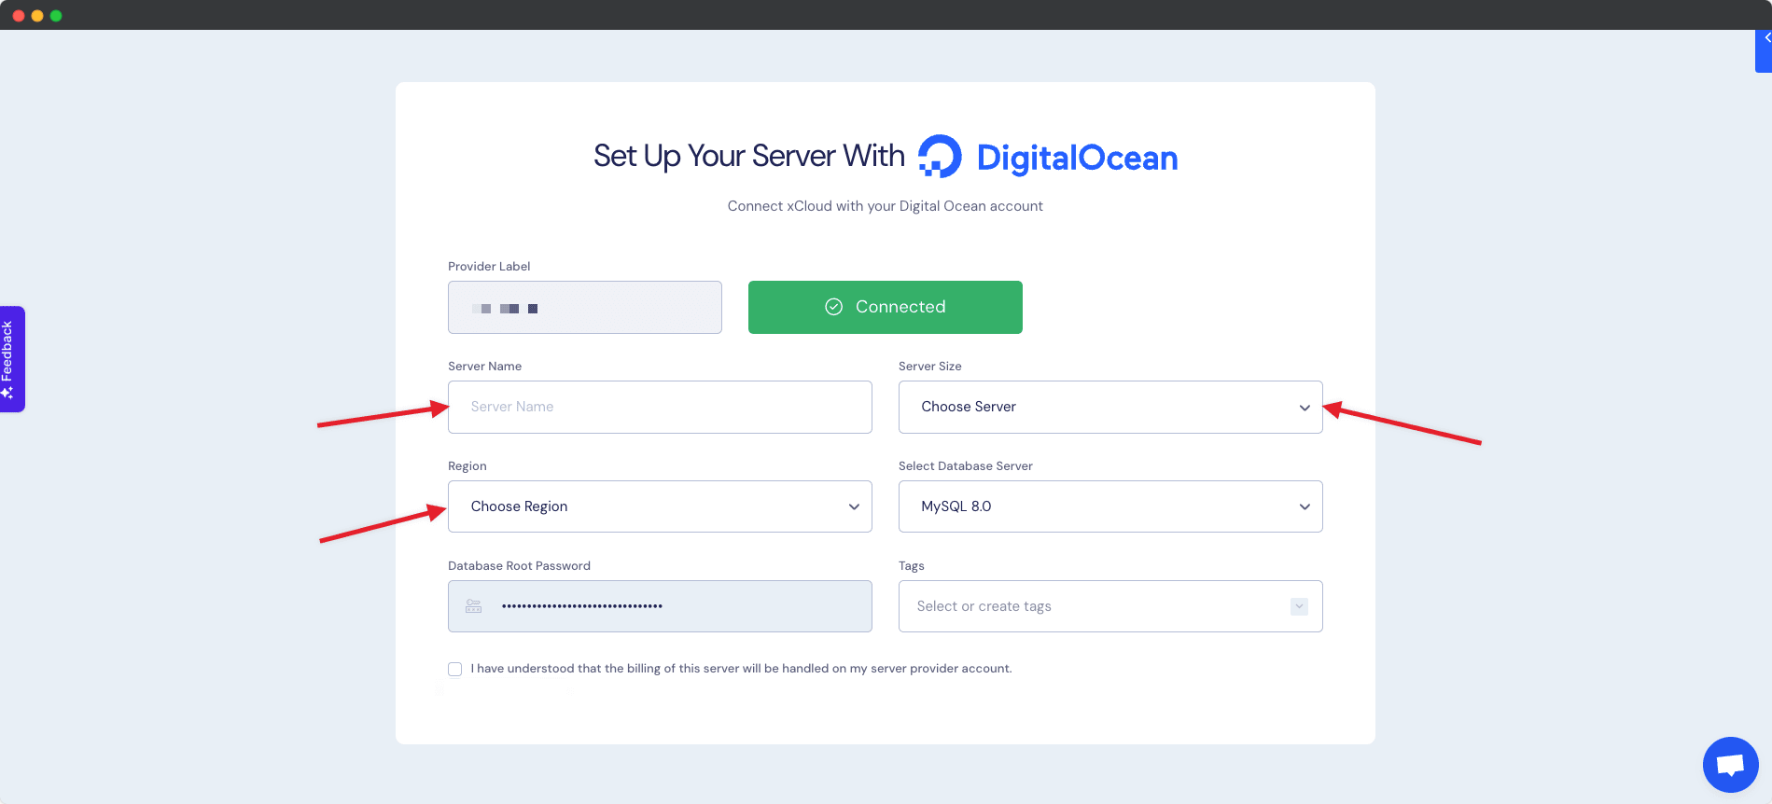This screenshot has width=1772, height=804.
Task: Expand the blue side panel chevron
Action: pos(1765,39)
